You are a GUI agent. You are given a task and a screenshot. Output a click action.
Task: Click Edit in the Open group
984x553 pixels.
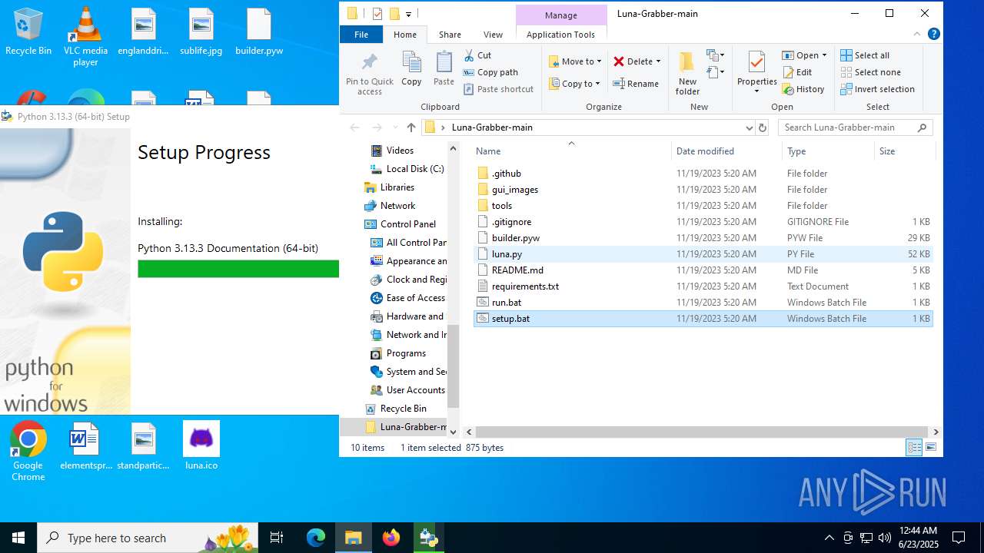pos(797,72)
